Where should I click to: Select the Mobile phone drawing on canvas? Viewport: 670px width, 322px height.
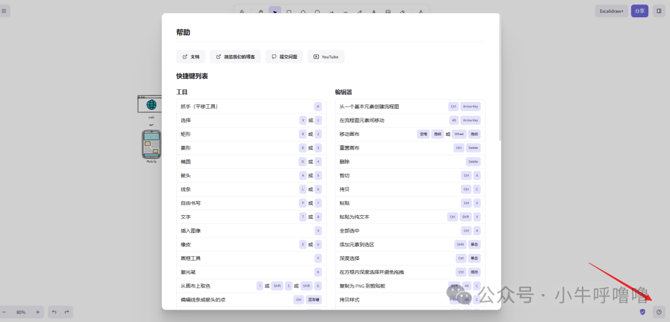pos(151,144)
